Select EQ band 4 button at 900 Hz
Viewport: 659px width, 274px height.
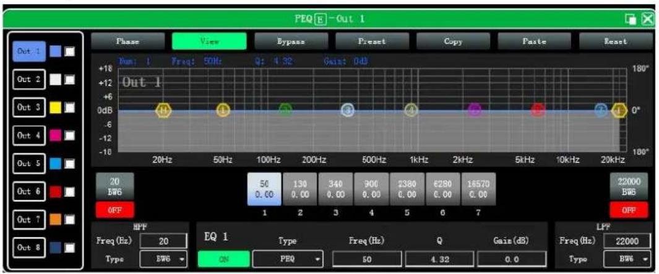tap(371, 189)
